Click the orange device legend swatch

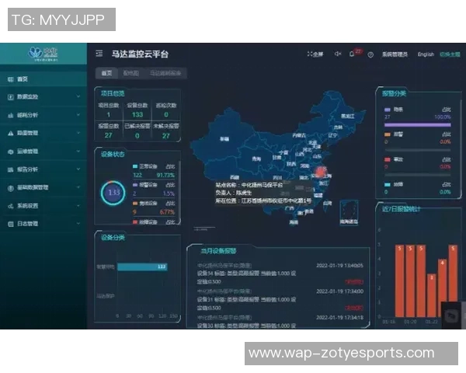point(135,203)
